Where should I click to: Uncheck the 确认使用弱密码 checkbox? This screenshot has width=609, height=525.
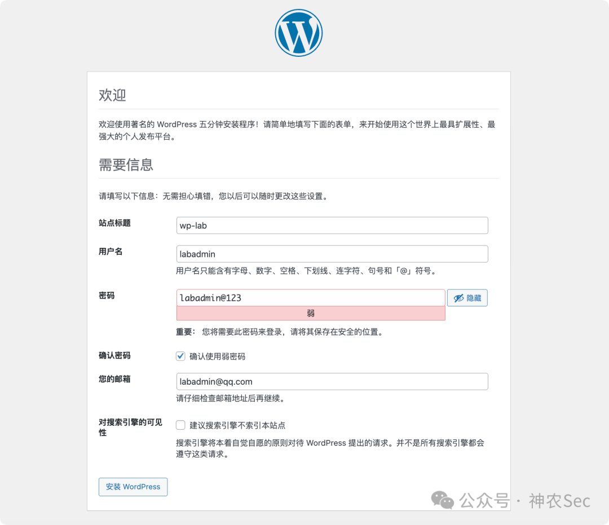[x=180, y=356]
